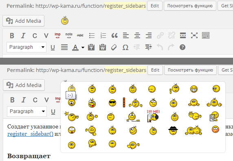Insert the smiley beside the orange wall
Image resolution: width=233 pixels, height=161 pixels.
click(x=132, y=102)
